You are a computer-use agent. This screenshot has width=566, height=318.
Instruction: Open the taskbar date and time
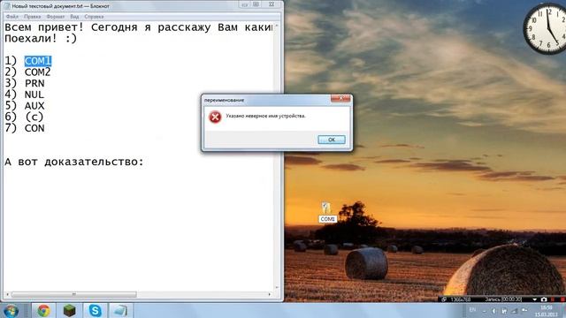pyautogui.click(x=547, y=311)
